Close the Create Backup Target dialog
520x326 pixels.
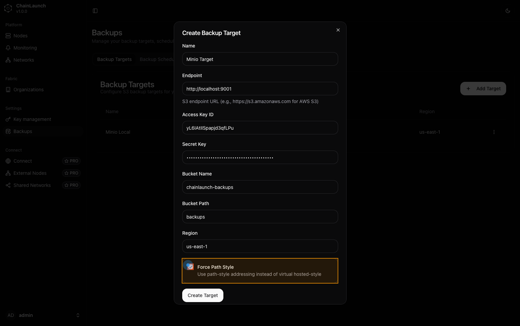[x=338, y=30]
